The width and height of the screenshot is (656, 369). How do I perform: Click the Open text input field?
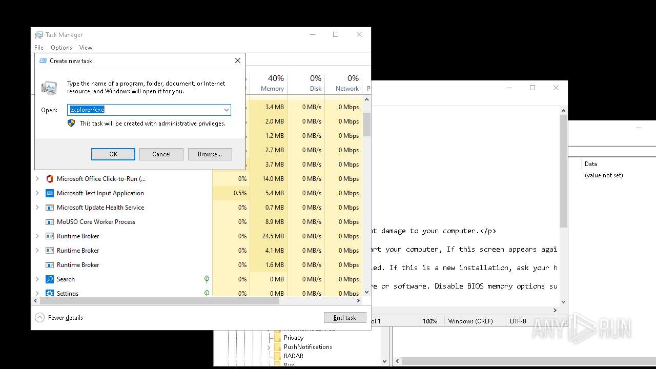tap(149, 110)
